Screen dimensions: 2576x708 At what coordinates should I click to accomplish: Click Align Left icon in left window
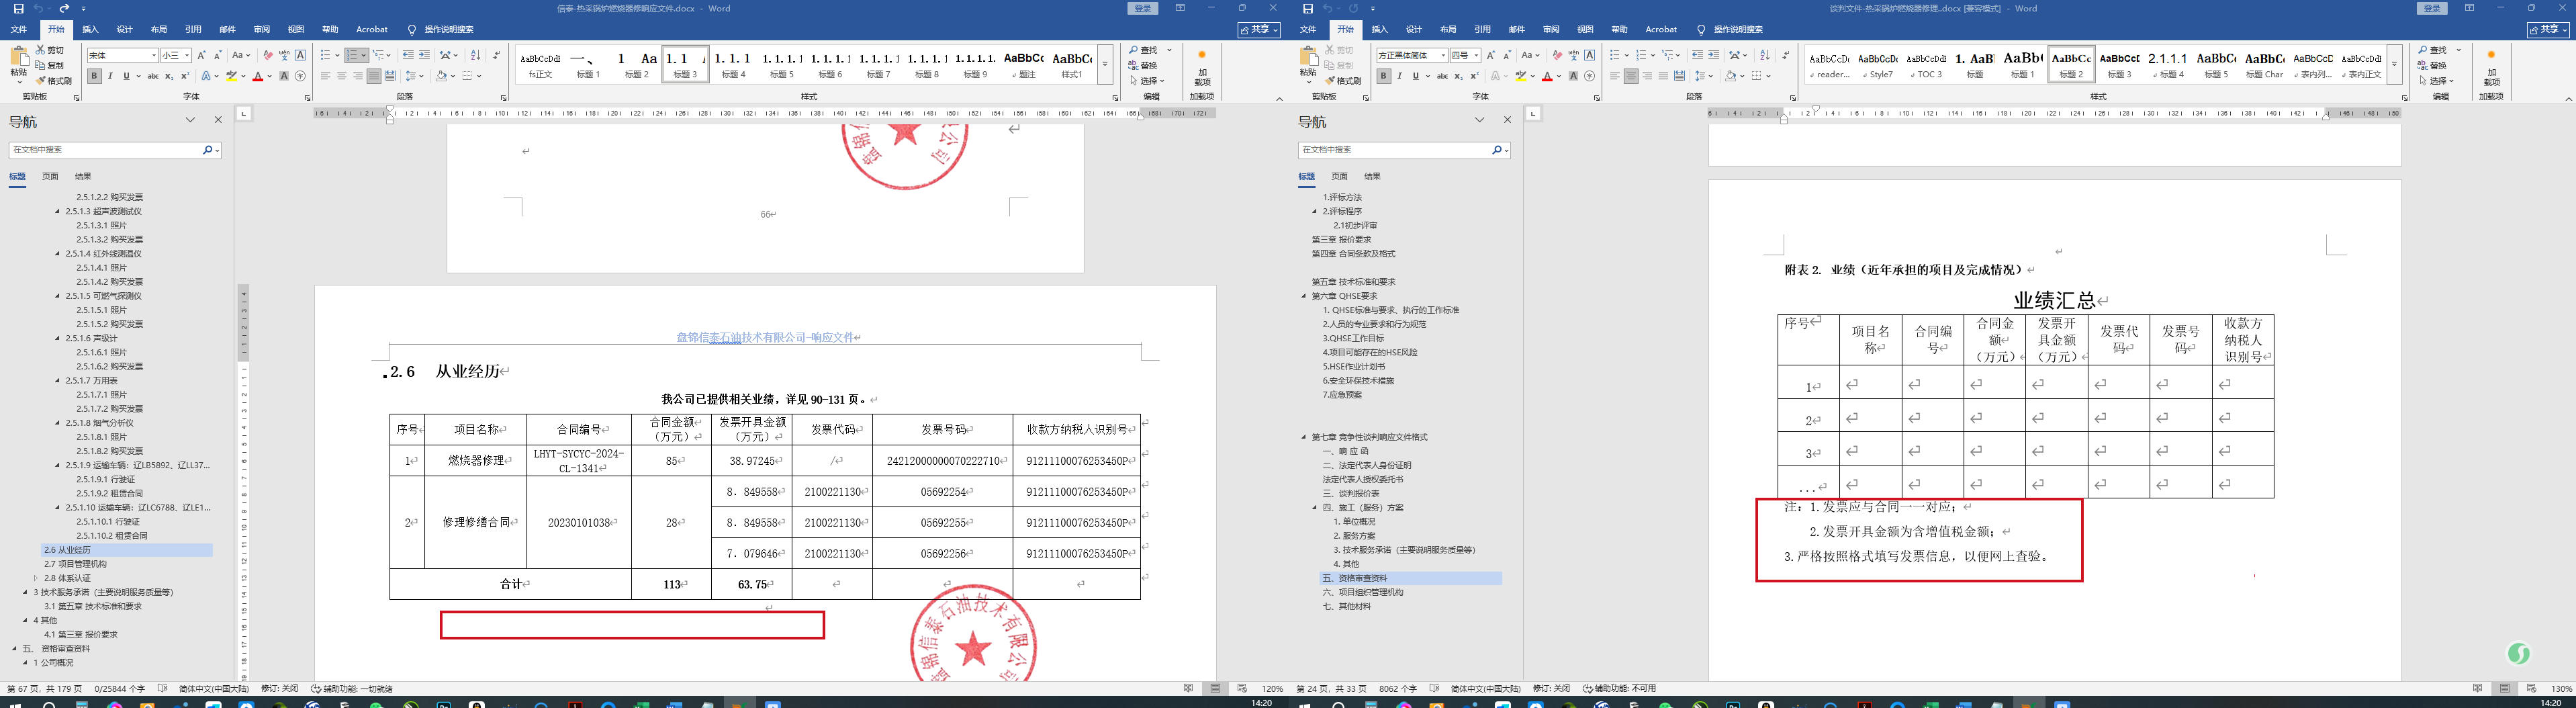tap(326, 76)
